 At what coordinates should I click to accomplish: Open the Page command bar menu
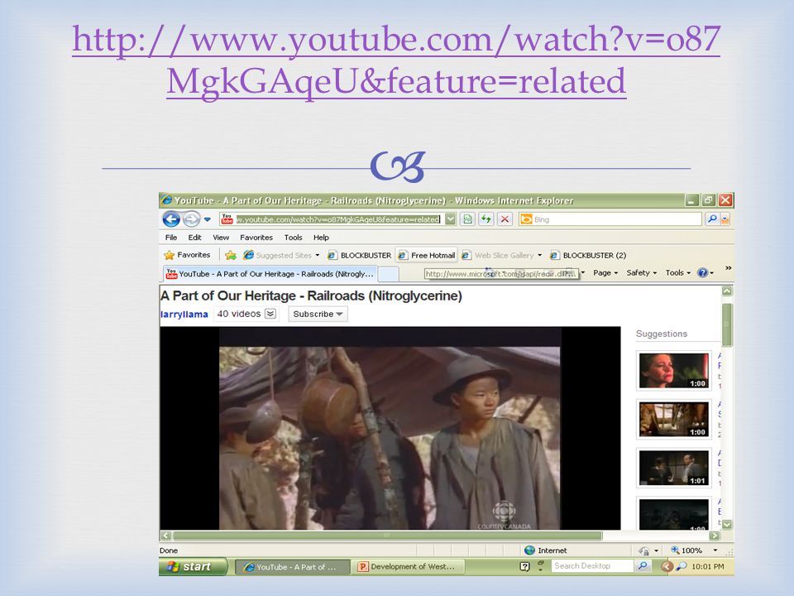(605, 272)
